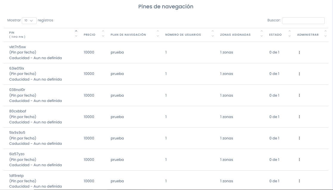Viewport: 333px width, 190px height.
Task: Open the three-dot menu for pin vkt7n5xw
Action: (299, 52)
